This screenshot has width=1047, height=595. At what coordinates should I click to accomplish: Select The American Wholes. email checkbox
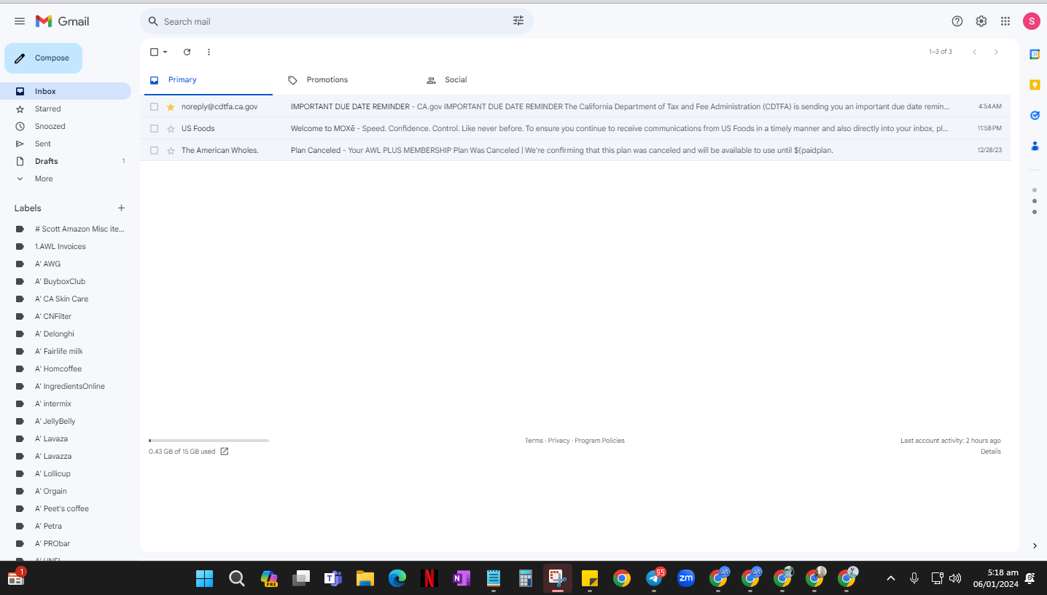pyautogui.click(x=154, y=150)
